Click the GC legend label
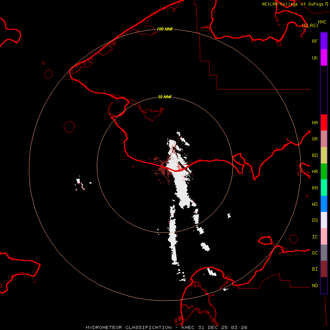This screenshot has height=330, width=330. 315,253
